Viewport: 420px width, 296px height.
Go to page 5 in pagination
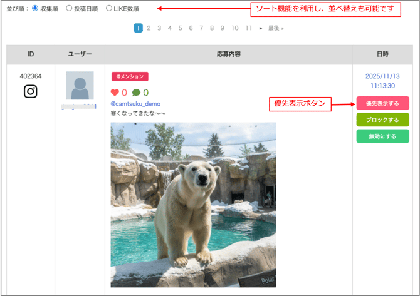click(x=181, y=28)
